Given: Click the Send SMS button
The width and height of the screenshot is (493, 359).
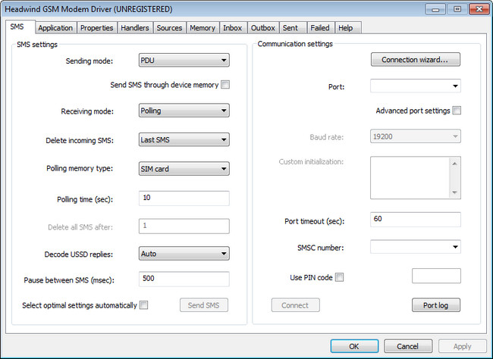Looking at the screenshot, I should [x=204, y=305].
